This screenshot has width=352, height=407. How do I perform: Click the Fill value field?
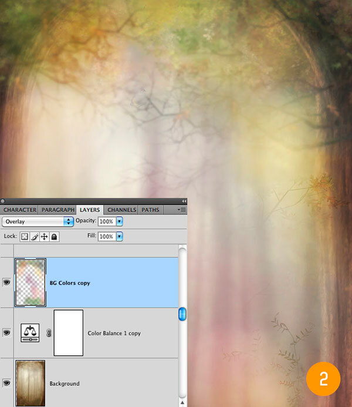point(107,237)
